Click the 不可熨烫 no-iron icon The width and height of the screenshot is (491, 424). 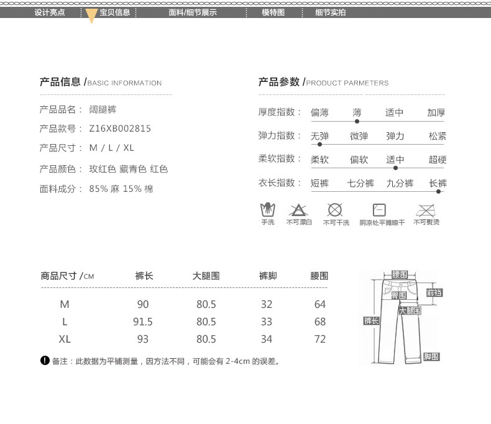pyautogui.click(x=426, y=210)
